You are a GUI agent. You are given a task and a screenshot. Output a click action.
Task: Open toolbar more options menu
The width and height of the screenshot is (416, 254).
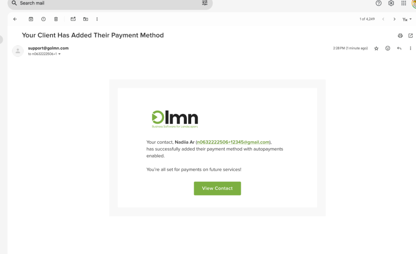coord(97,19)
